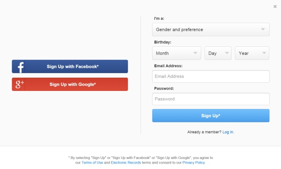Image resolution: width=281 pixels, height=169 pixels.
Task: Open the Gender and preference dropdown
Action: [x=211, y=30]
